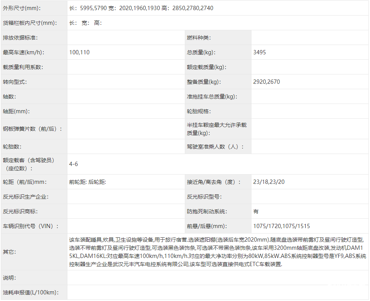370x301 pixels.
Task: Click the 反光标识商标 label
Action: (20, 211)
